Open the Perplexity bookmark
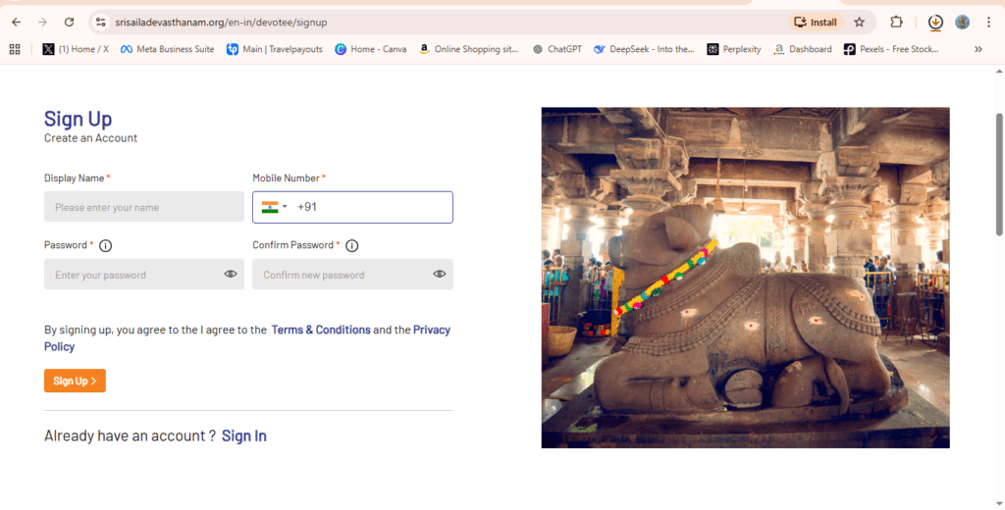The width and height of the screenshot is (1005, 510). (734, 49)
